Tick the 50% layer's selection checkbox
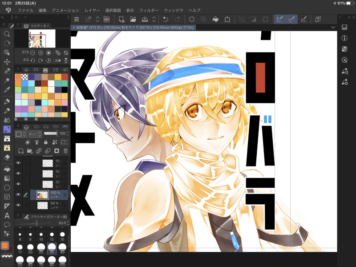The width and height of the screenshot is (356, 267). pos(27,205)
